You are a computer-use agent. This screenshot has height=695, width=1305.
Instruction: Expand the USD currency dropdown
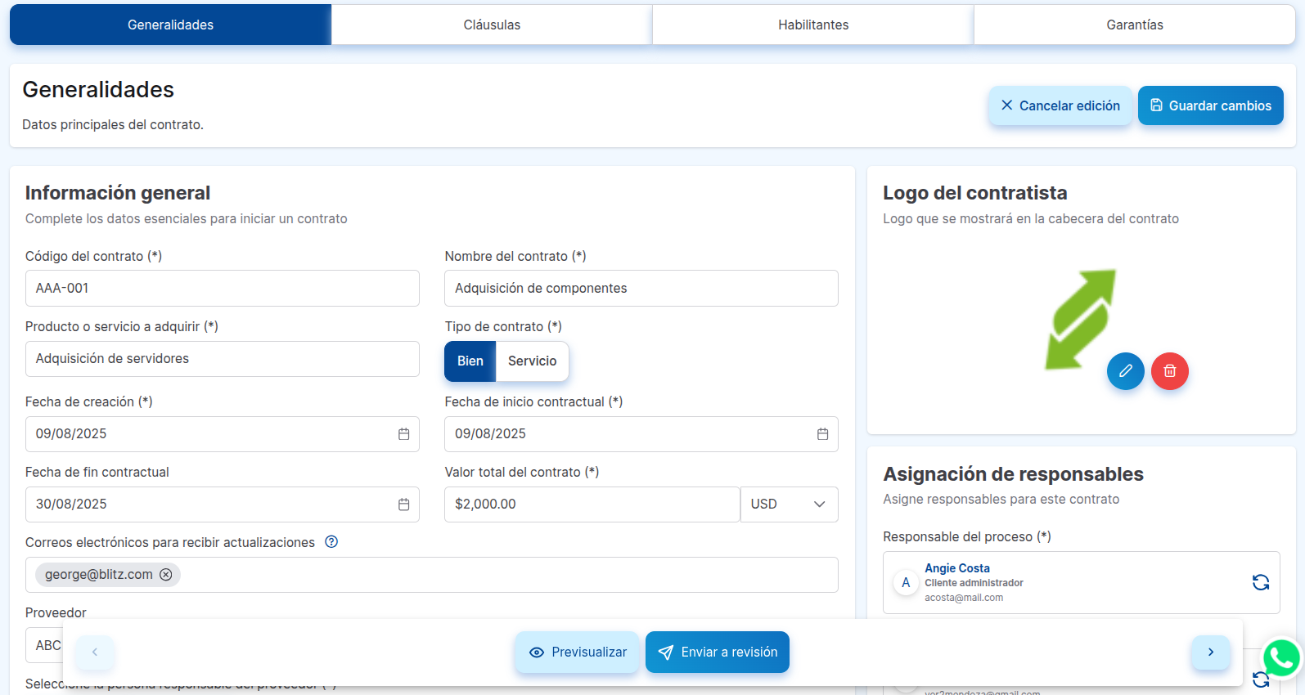pyautogui.click(x=789, y=504)
